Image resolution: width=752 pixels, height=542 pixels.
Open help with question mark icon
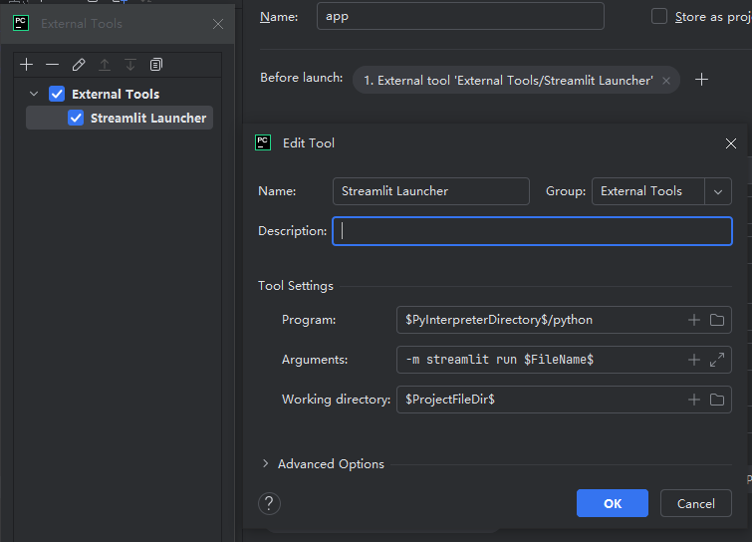[x=269, y=503]
